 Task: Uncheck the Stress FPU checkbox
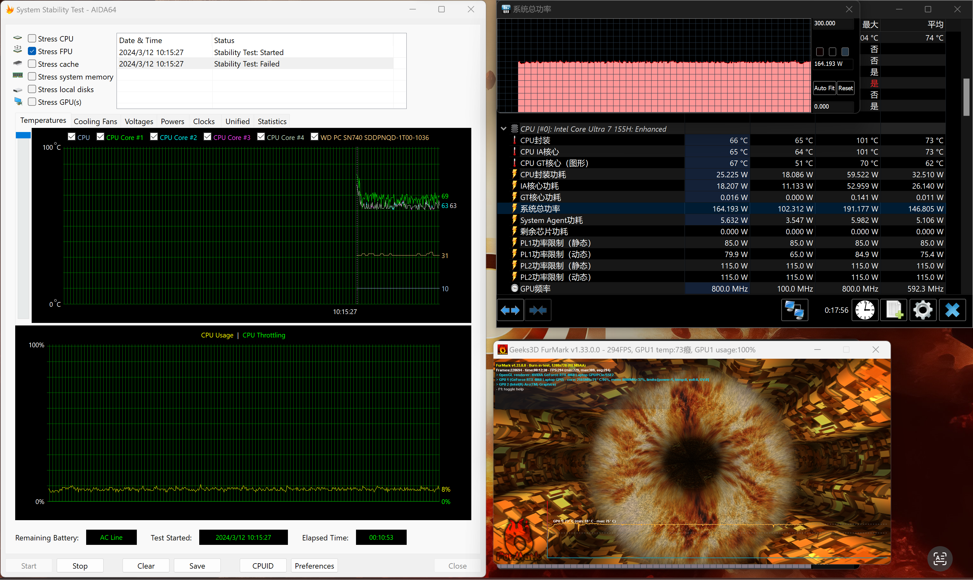point(32,51)
